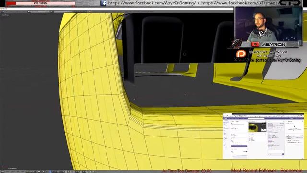The image size is (307, 173).
Task: Click the purple chat send button in browser window
Action: [x=283, y=154]
